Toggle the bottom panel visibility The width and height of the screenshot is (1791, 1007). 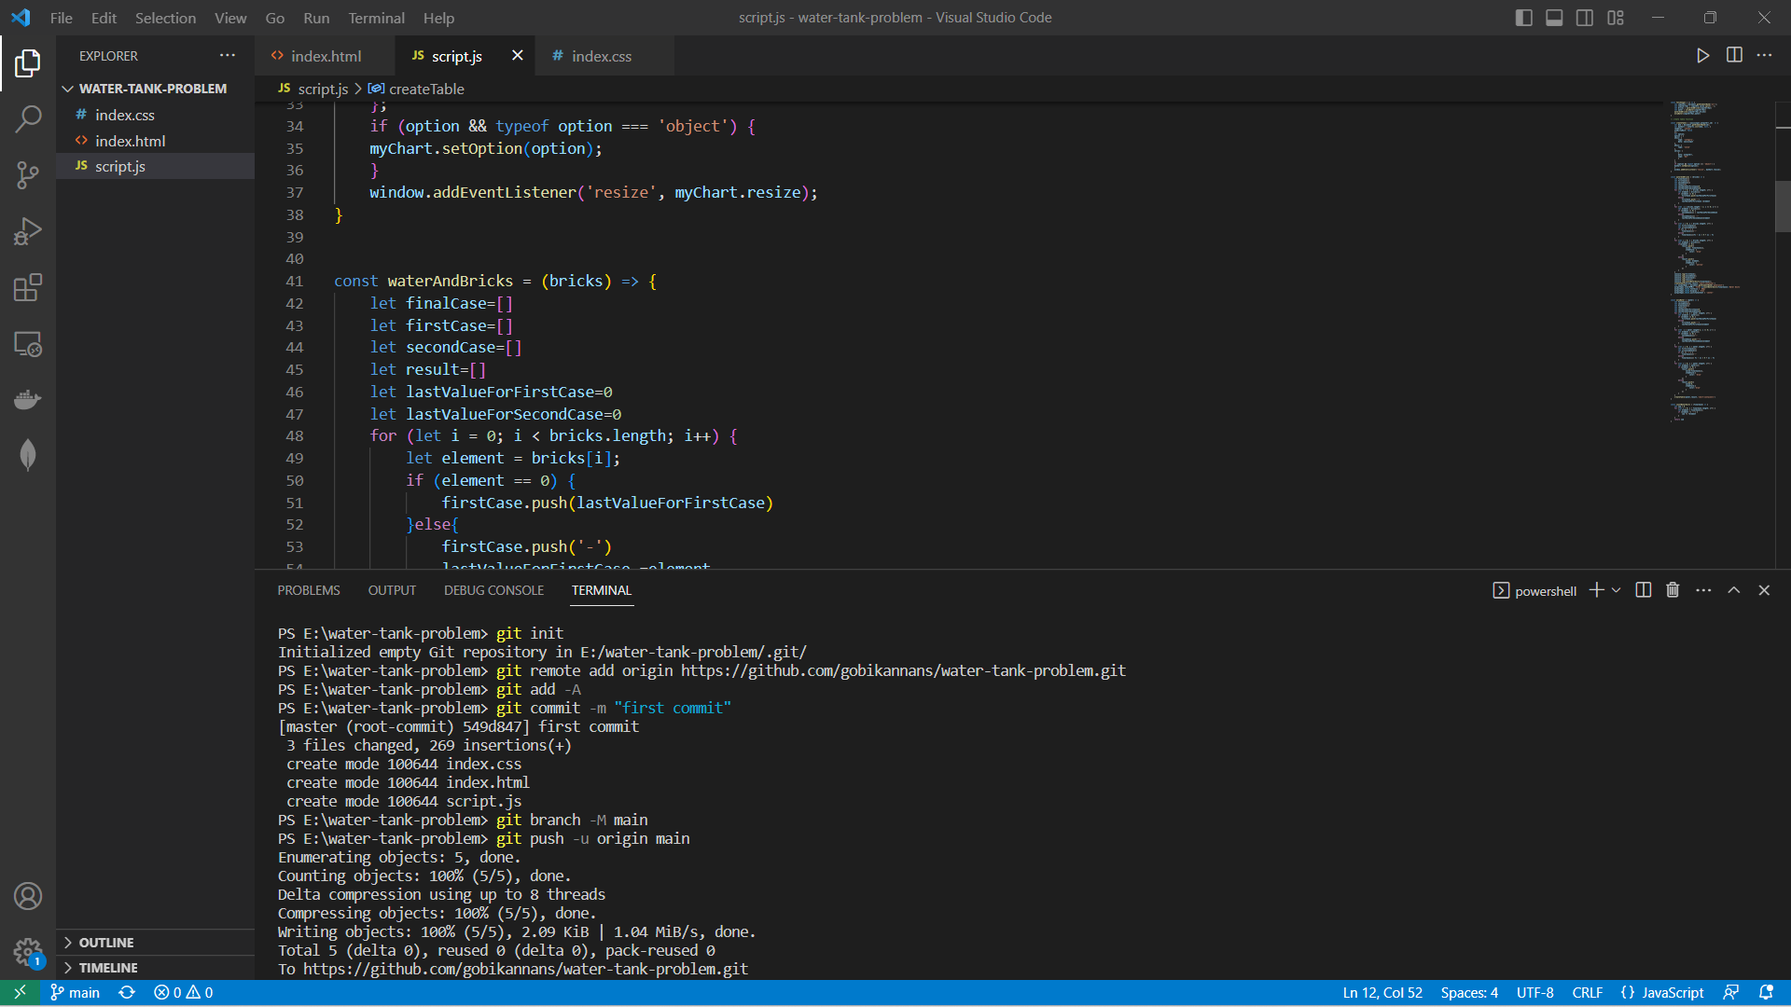1554,17
